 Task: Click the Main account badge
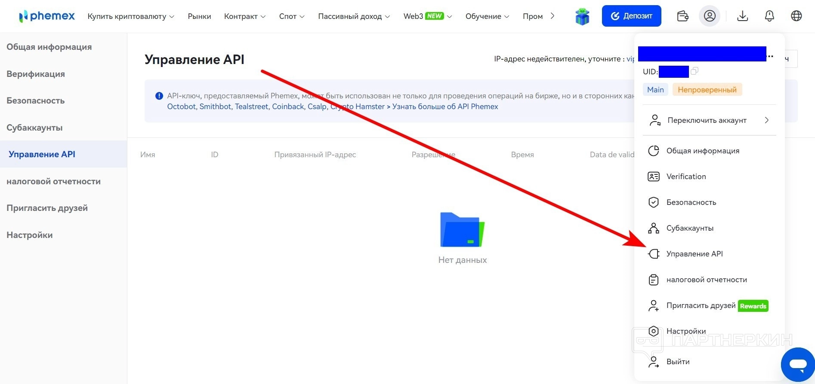pos(655,90)
